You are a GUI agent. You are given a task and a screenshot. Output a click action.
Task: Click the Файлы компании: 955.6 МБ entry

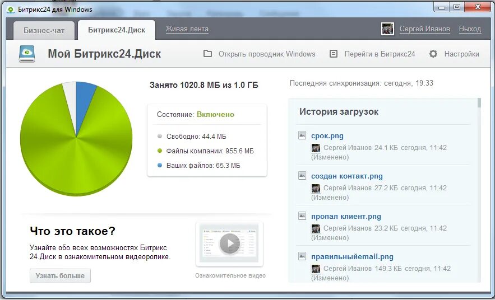point(210,151)
